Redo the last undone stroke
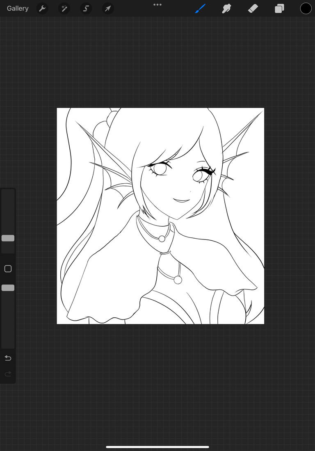This screenshot has width=315, height=451. tap(8, 374)
